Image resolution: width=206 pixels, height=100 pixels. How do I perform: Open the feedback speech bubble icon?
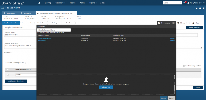coord(200,8)
